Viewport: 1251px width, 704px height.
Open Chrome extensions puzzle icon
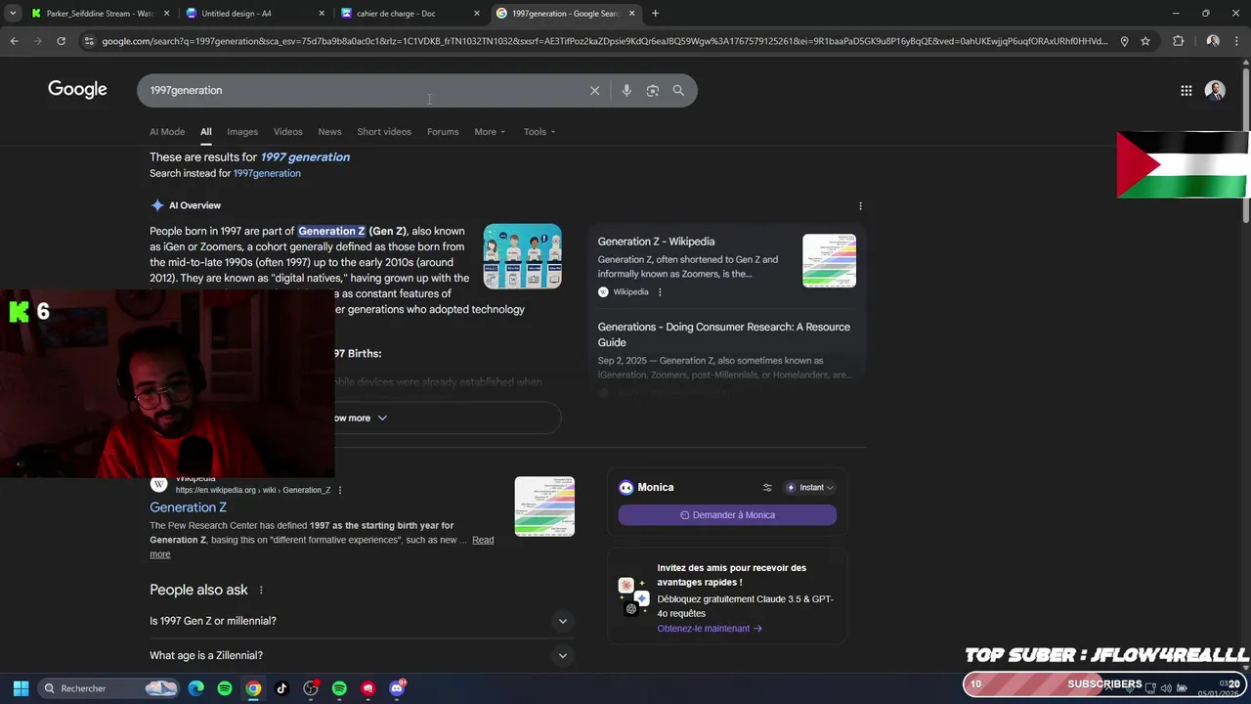1178,41
